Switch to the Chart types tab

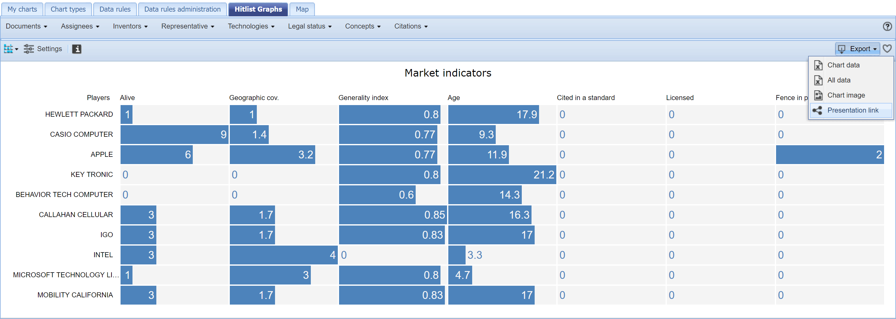[x=68, y=9]
